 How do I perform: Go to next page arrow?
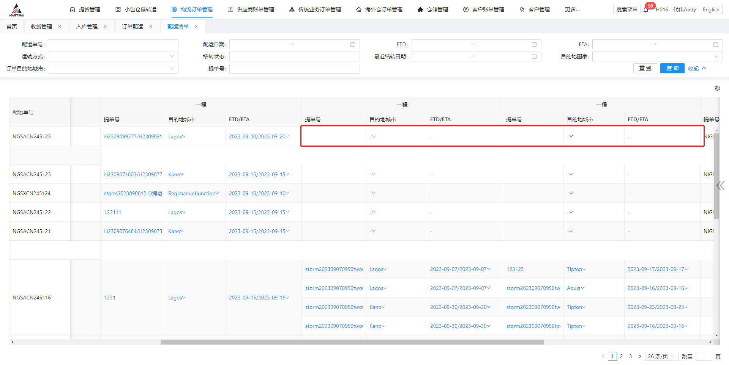tap(639, 356)
